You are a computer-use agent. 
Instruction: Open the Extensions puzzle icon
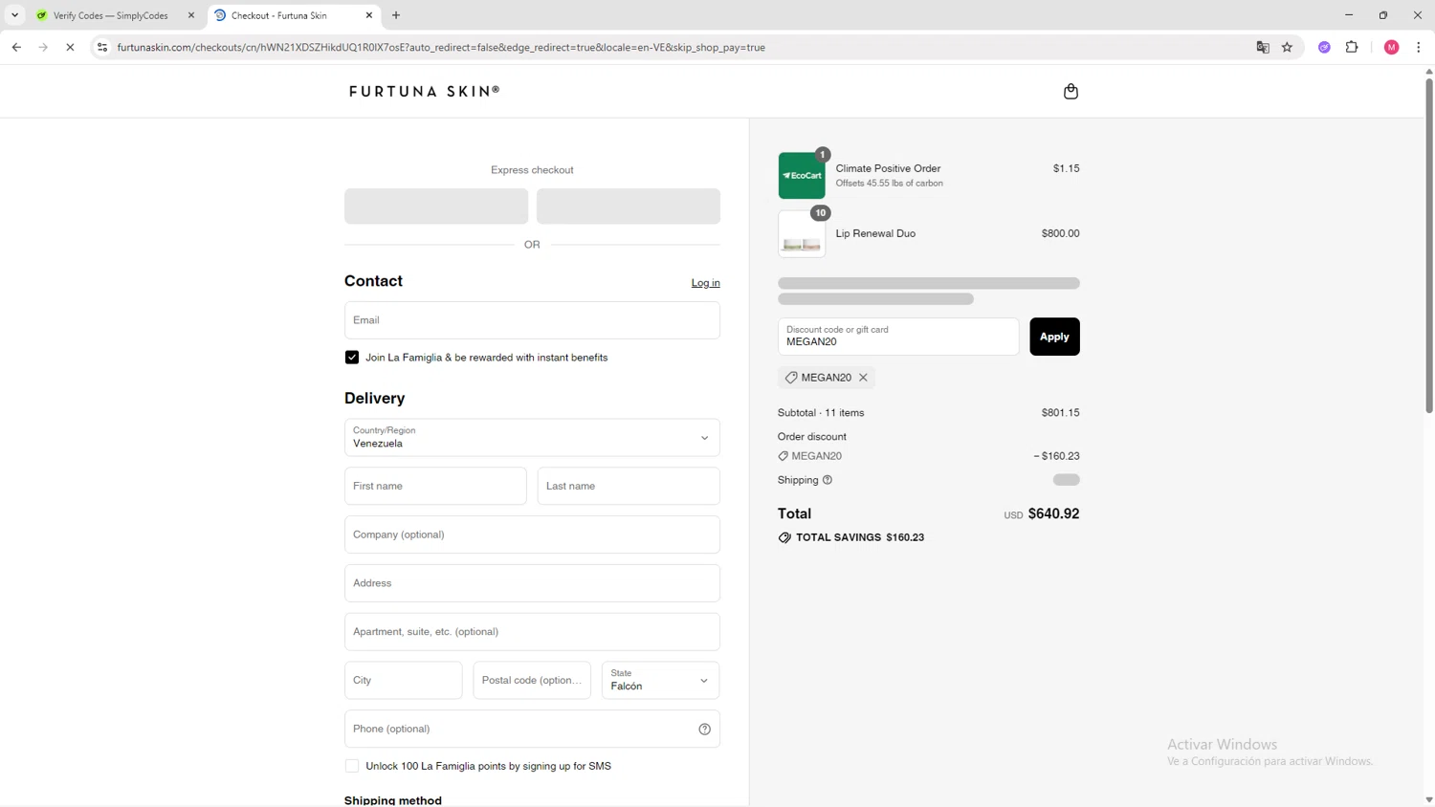point(1352,47)
